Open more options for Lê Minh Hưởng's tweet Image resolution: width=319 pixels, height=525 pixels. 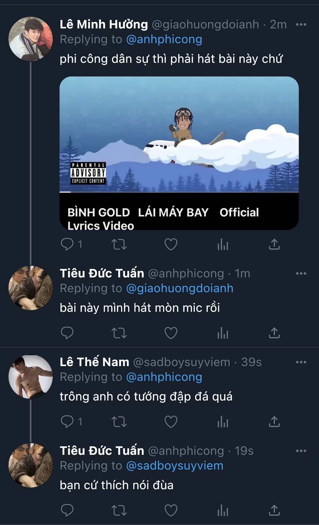(x=301, y=24)
